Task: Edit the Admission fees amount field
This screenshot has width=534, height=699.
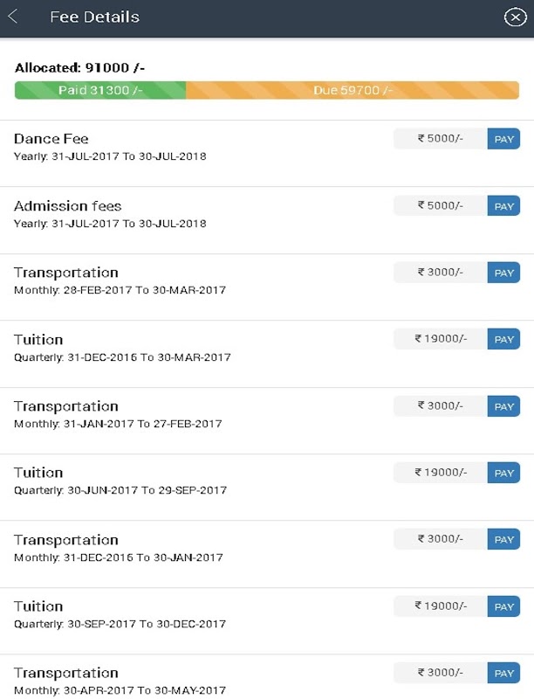Action: (441, 205)
